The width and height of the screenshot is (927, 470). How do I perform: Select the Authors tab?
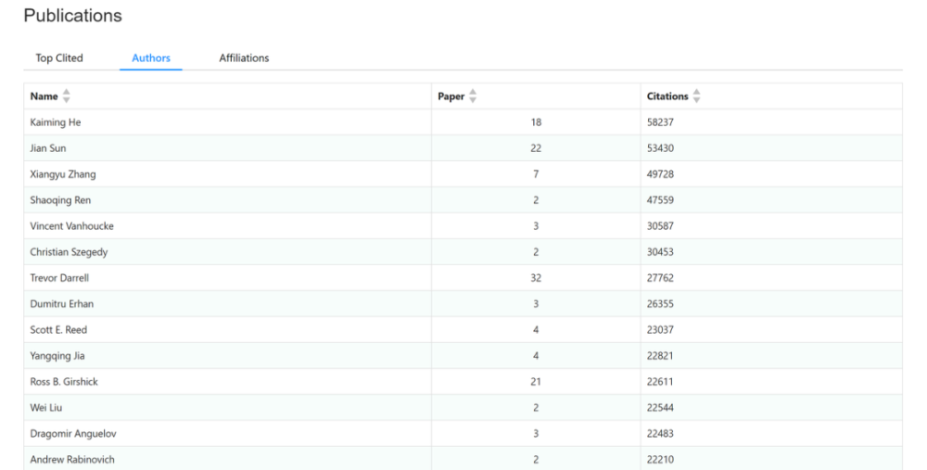click(x=151, y=57)
